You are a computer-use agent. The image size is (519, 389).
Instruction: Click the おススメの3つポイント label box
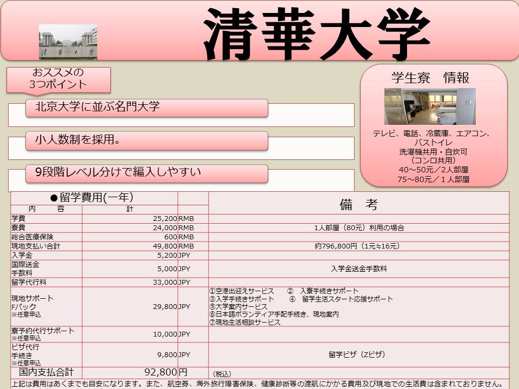tap(58, 79)
